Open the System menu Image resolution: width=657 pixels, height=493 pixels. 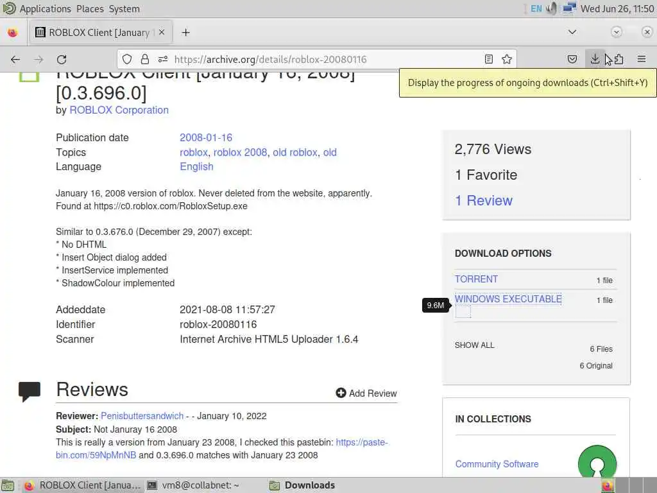coord(124,9)
